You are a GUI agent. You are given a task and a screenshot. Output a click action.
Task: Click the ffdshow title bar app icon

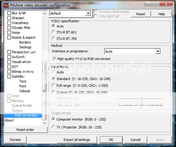[6, 5]
